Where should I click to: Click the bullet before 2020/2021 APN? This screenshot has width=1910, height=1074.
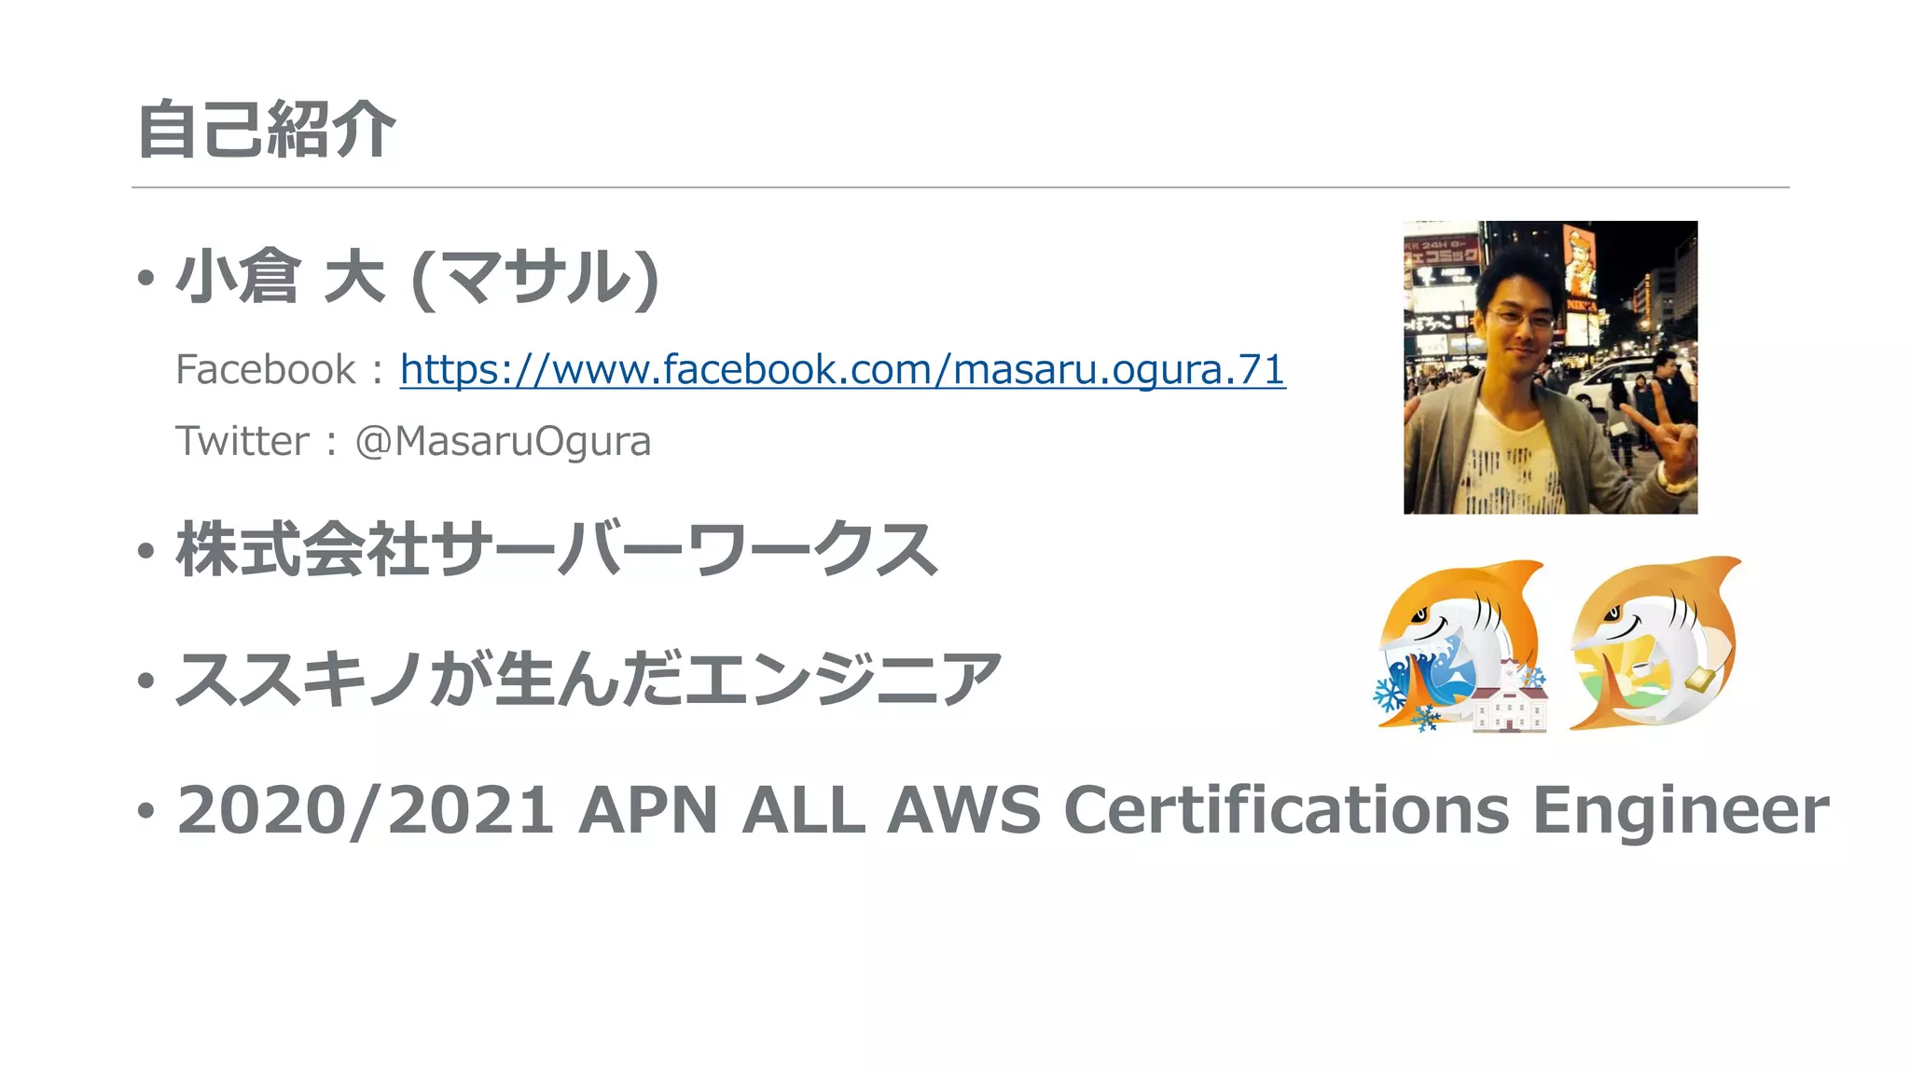[145, 809]
